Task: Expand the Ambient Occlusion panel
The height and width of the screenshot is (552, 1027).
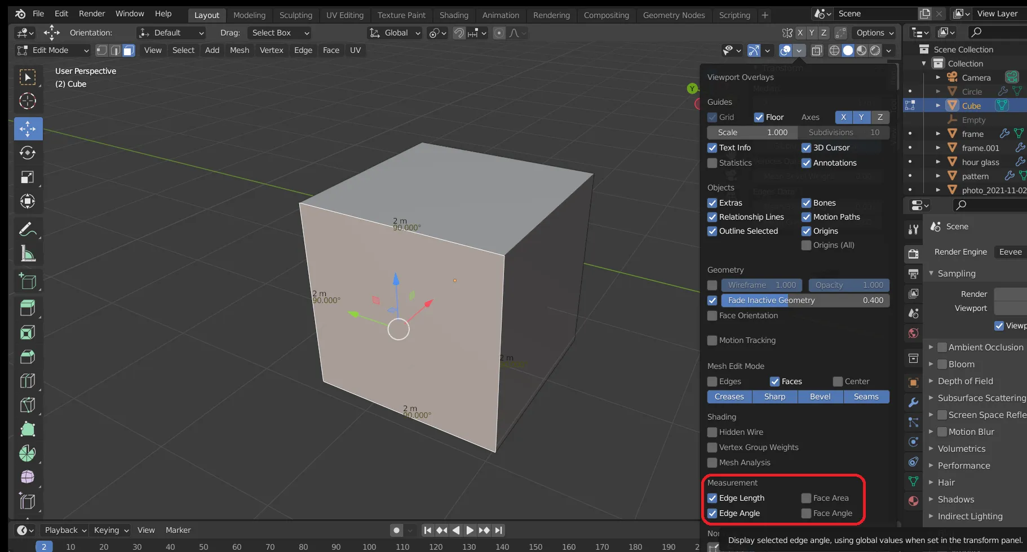Action: (931, 348)
